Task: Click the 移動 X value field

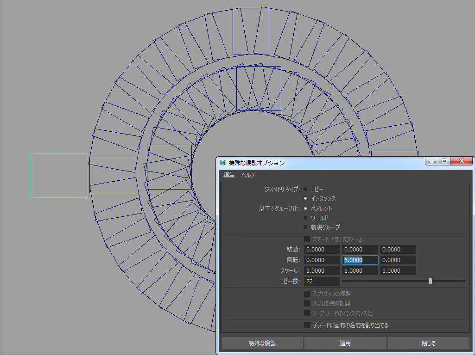Action: (322, 250)
